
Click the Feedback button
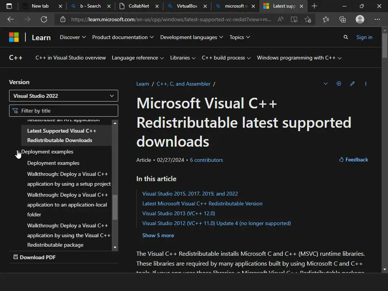click(x=354, y=160)
